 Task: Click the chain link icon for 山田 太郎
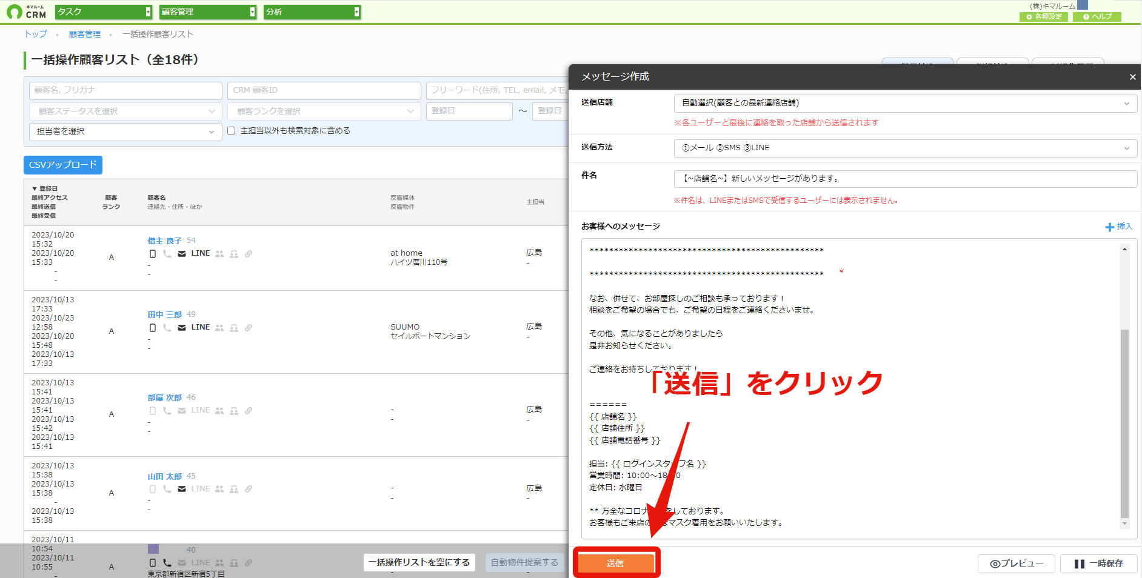[x=249, y=489]
